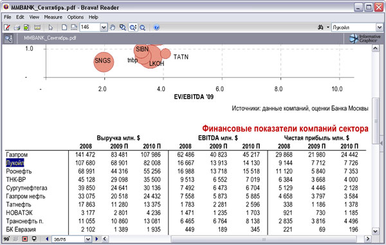Click the value 62 486 in table
386x245 pixels.
[x=186, y=155]
